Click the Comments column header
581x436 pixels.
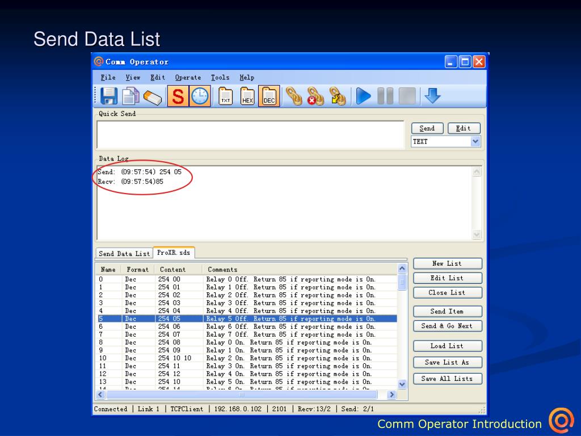(300, 270)
